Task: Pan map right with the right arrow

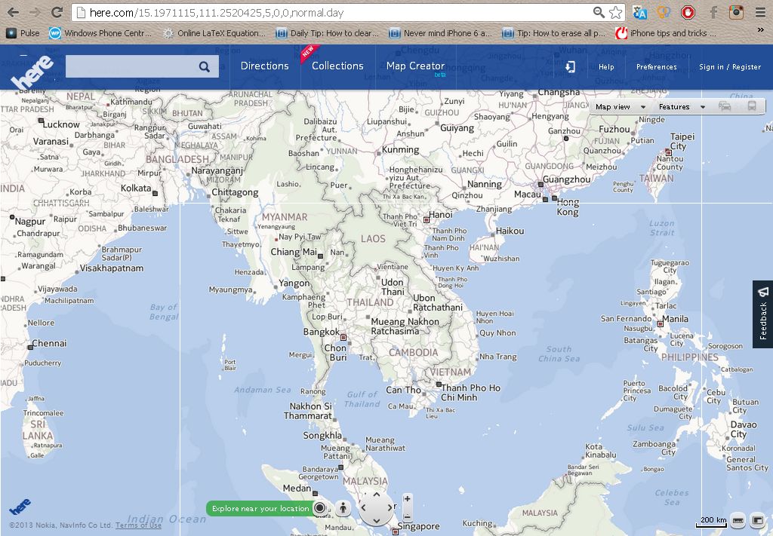Action: (389, 507)
